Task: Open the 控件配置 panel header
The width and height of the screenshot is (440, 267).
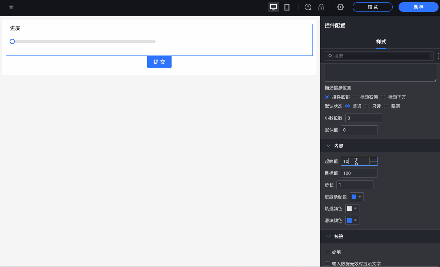Action: pos(334,25)
